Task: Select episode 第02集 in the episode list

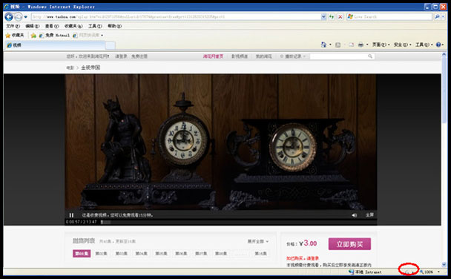Action: [x=101, y=254]
